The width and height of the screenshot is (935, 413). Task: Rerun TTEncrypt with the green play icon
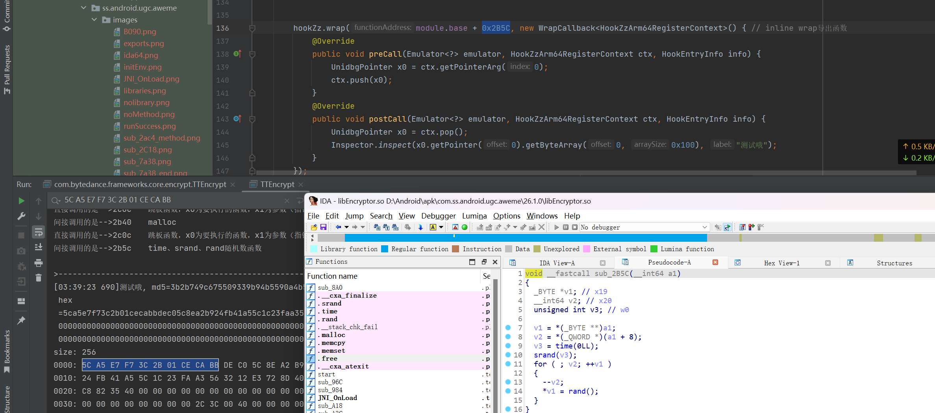21,201
